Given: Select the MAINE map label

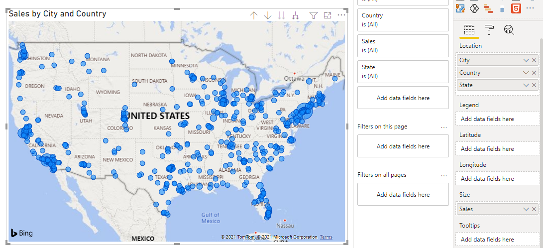Looking at the screenshot, I should click(332, 75).
